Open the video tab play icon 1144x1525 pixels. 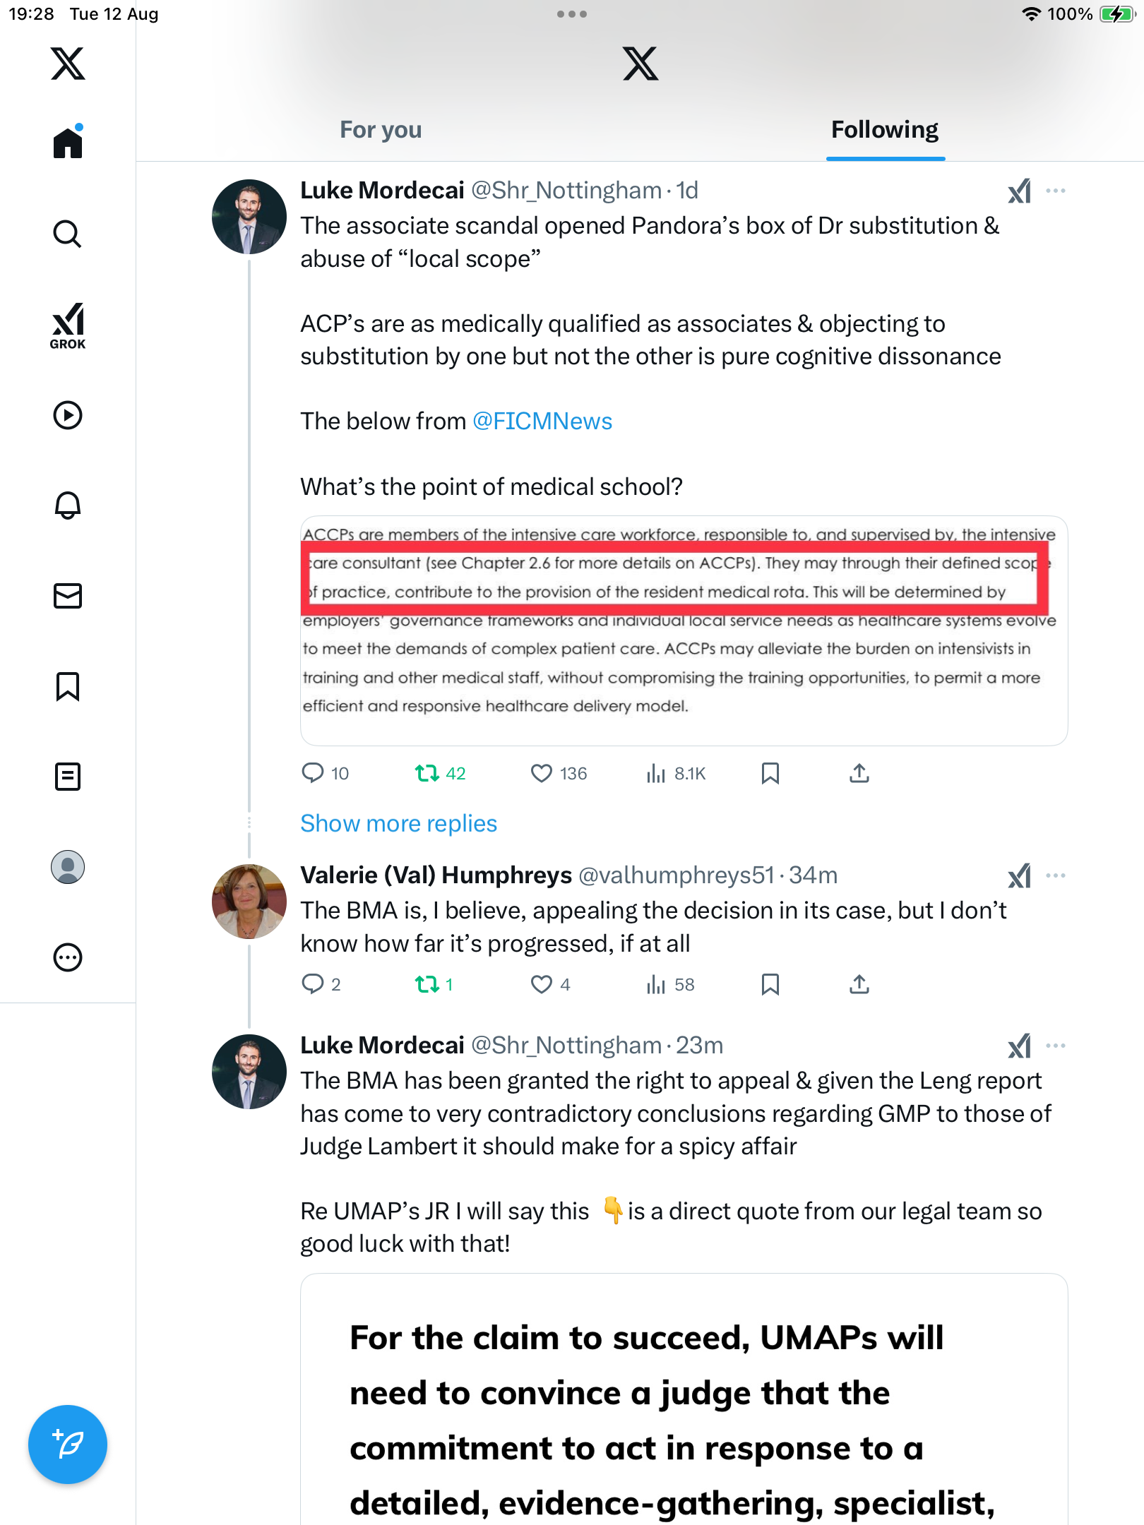[x=68, y=415]
